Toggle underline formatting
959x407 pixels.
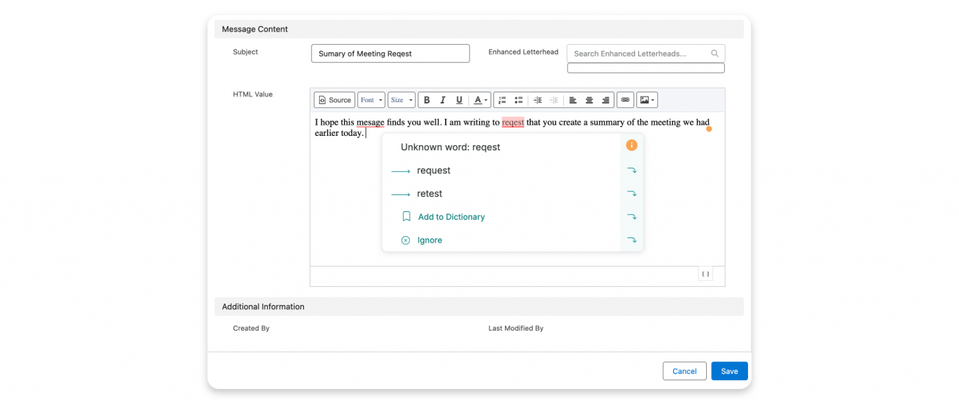(x=459, y=100)
